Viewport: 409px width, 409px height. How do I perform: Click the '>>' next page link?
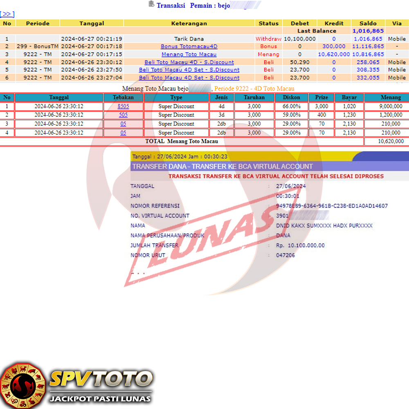(x=7, y=14)
